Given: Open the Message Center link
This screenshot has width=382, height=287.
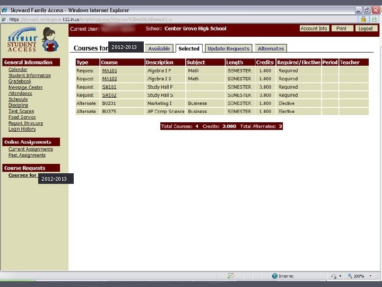Looking at the screenshot, I should 25,87.
